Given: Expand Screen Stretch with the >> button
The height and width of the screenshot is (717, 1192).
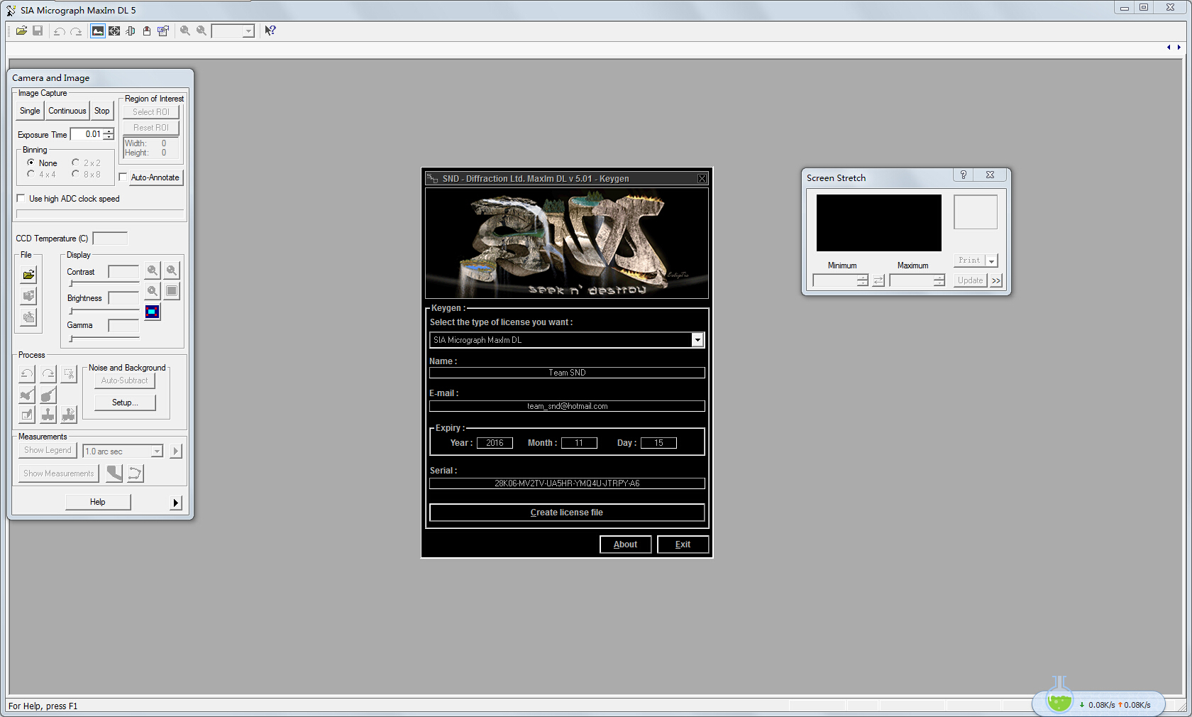Looking at the screenshot, I should 996,280.
